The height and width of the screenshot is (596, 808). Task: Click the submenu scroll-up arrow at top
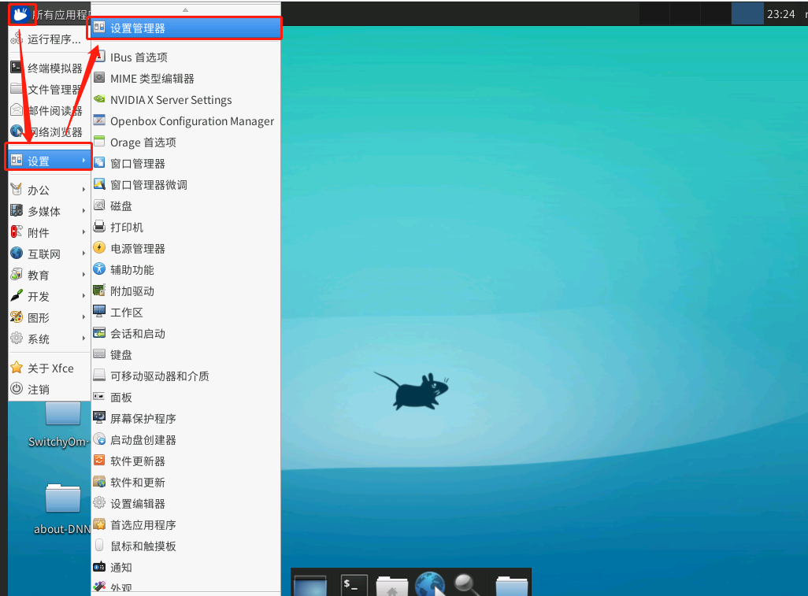tap(186, 9)
